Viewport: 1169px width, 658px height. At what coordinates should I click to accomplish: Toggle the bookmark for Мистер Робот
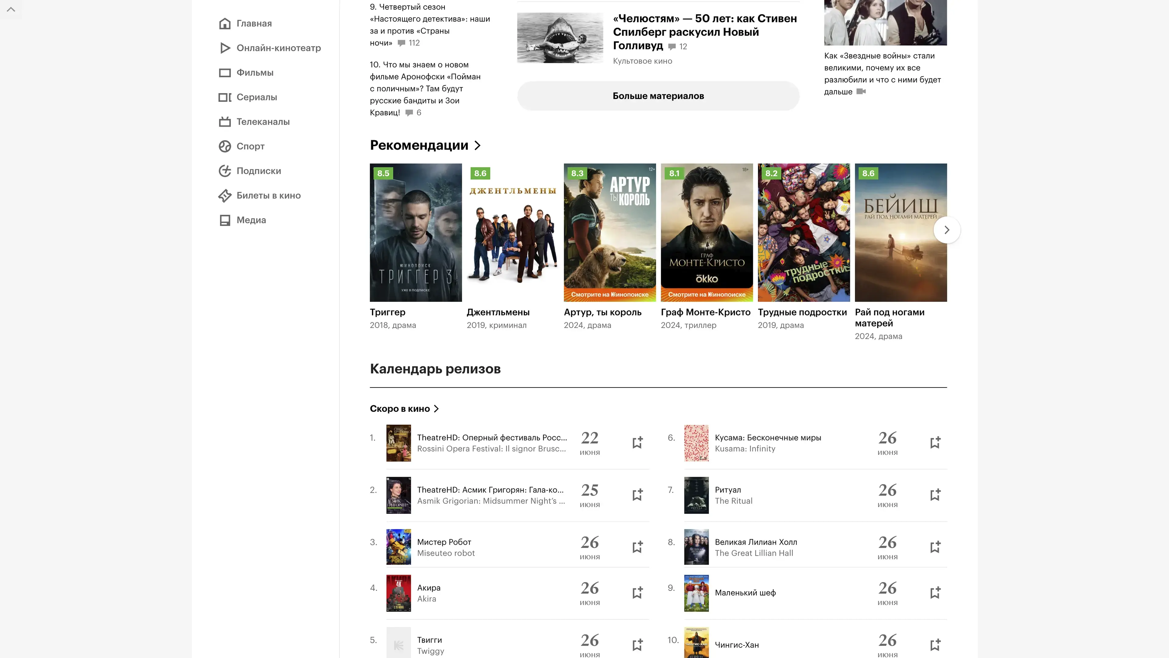coord(637,547)
